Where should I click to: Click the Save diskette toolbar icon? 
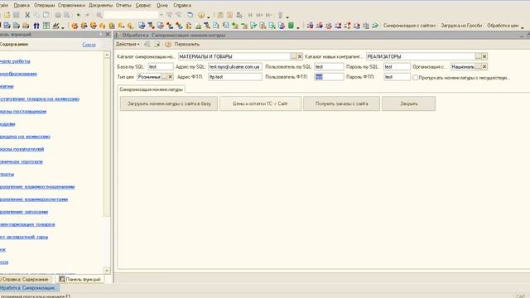click(17, 15)
